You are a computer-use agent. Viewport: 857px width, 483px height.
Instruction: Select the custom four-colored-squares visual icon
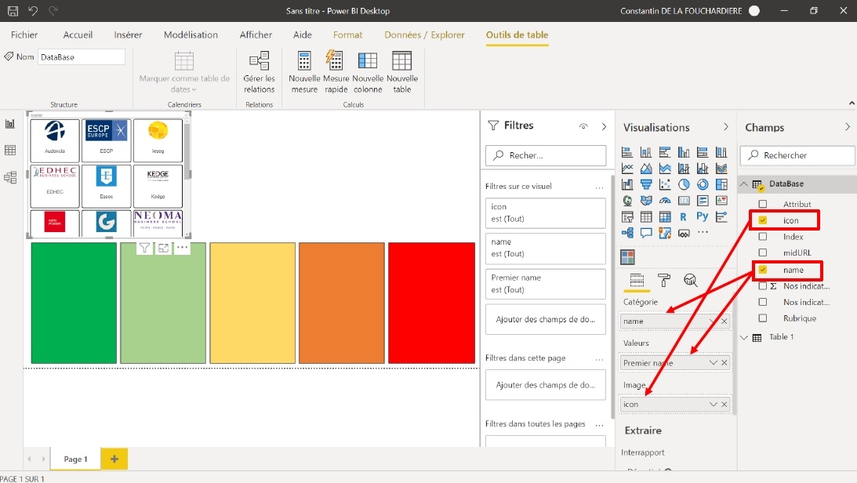pyautogui.click(x=627, y=257)
